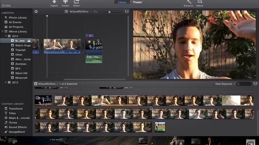Select the golf course clip in browser
The width and height of the screenshot is (259, 145).
coord(160,127)
